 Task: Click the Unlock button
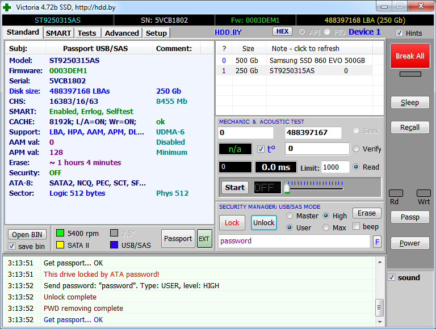[x=263, y=222]
